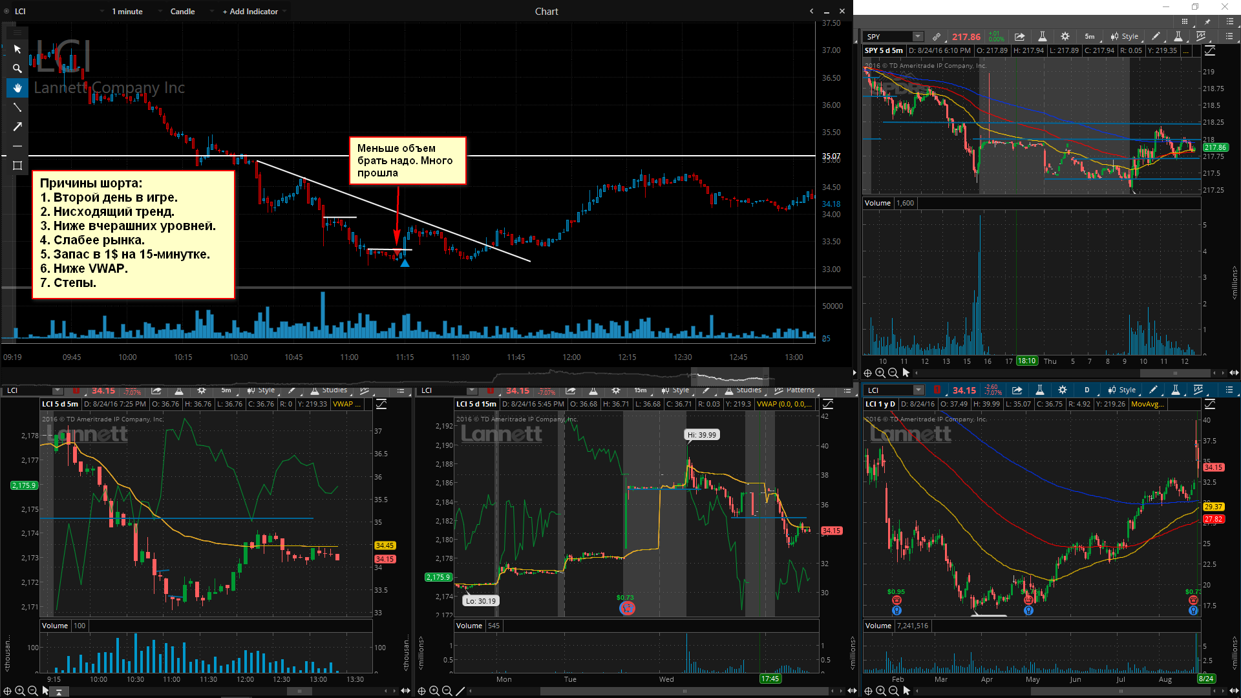Open gear settings in LCI daily chart

pyautogui.click(x=1063, y=390)
